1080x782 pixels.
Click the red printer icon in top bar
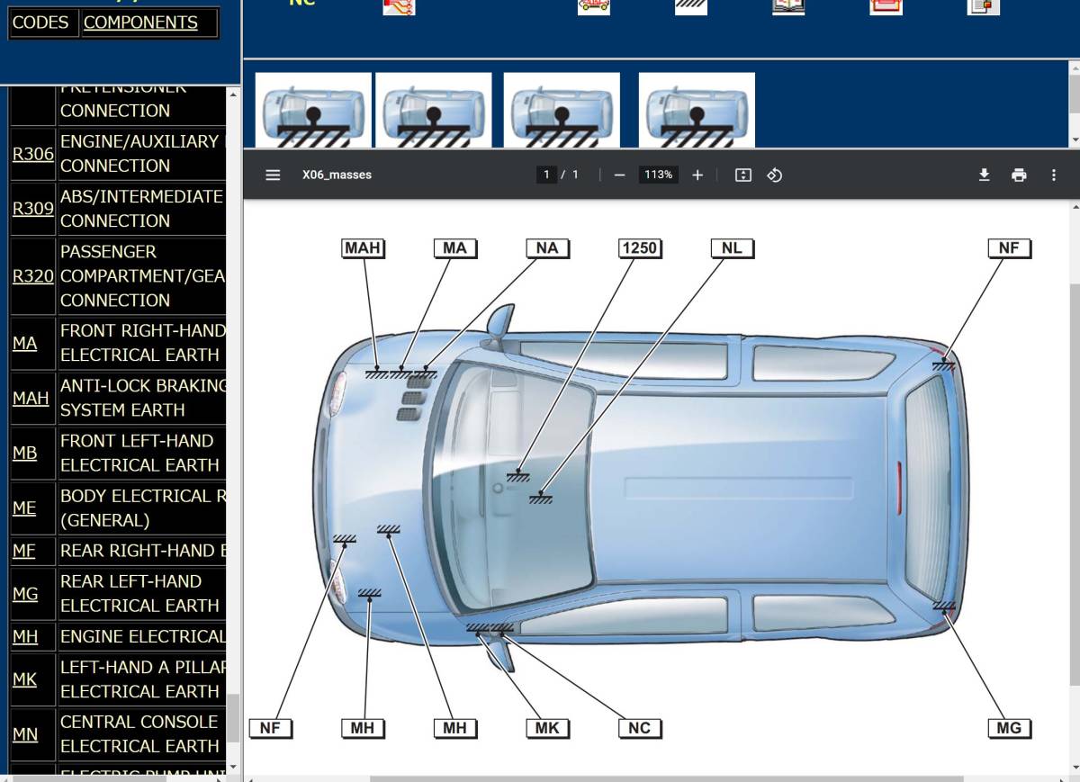(886, 5)
